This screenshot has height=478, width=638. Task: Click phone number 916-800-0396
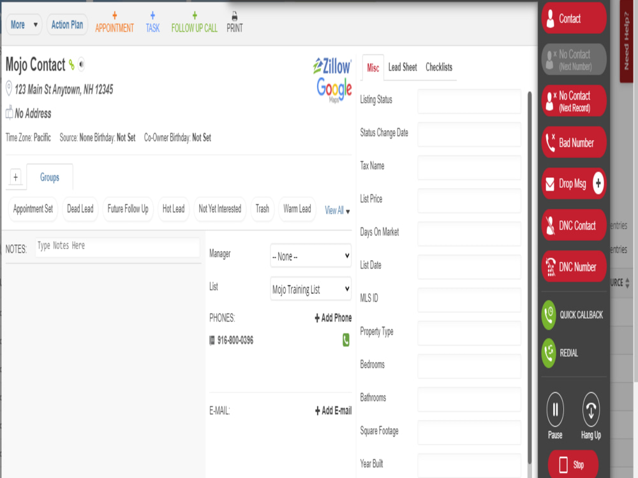click(235, 340)
